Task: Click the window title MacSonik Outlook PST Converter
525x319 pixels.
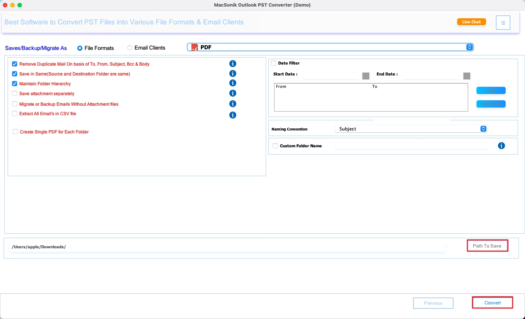Action: 262,5
